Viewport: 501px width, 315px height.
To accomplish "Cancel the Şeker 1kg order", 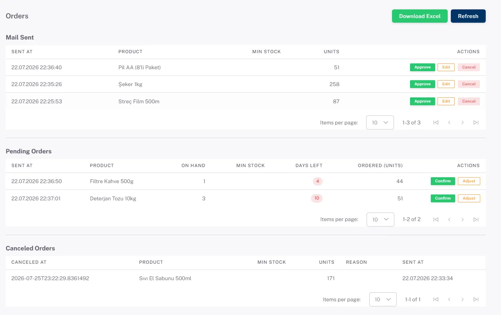I will pos(469,84).
